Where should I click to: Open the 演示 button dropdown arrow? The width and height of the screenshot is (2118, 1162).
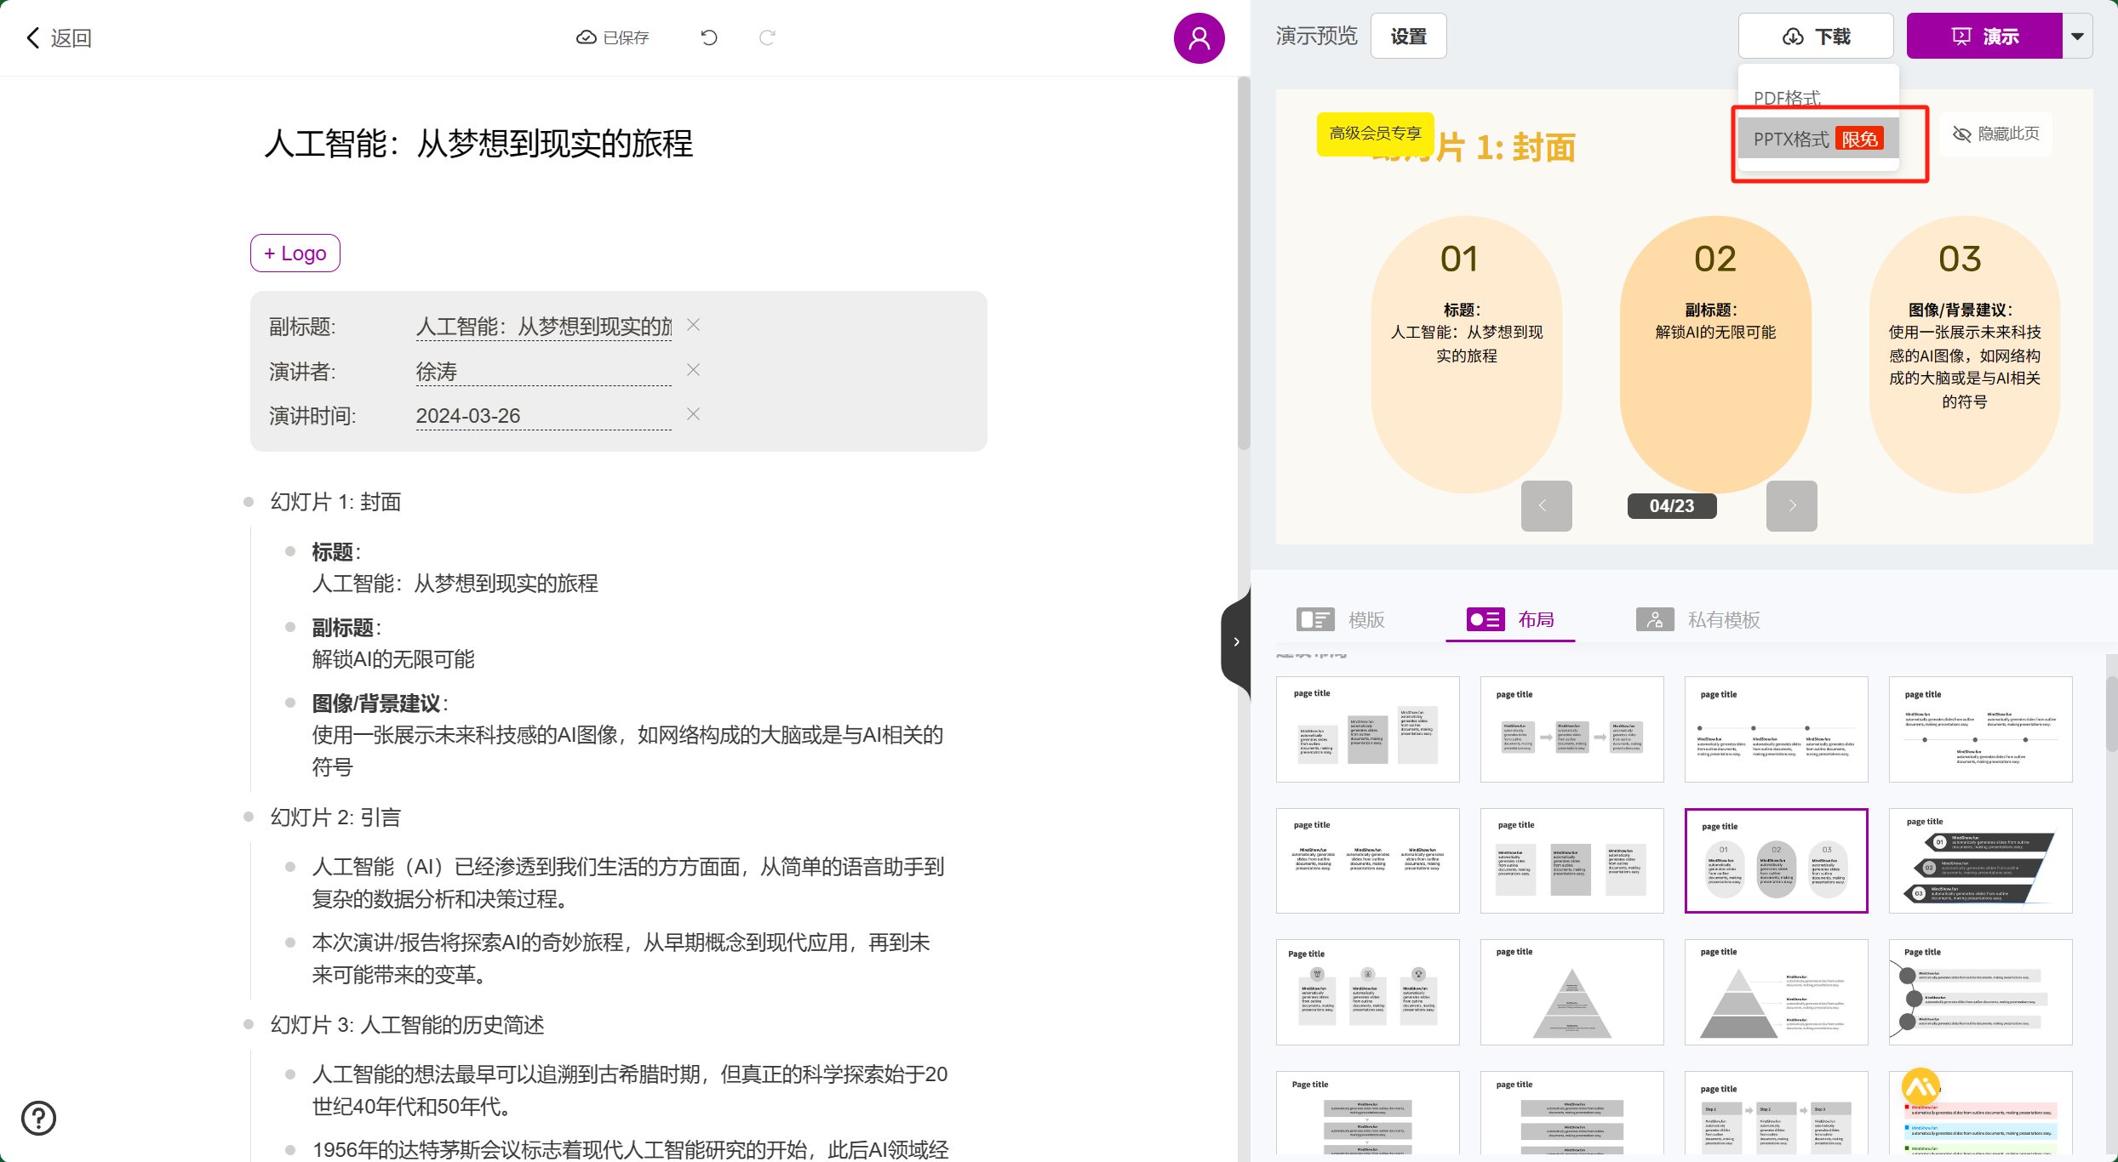[x=2077, y=36]
